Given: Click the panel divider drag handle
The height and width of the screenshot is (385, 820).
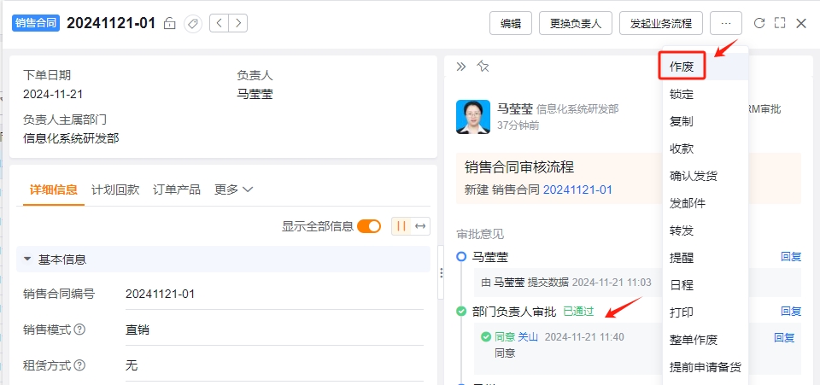Looking at the screenshot, I should pyautogui.click(x=441, y=273).
